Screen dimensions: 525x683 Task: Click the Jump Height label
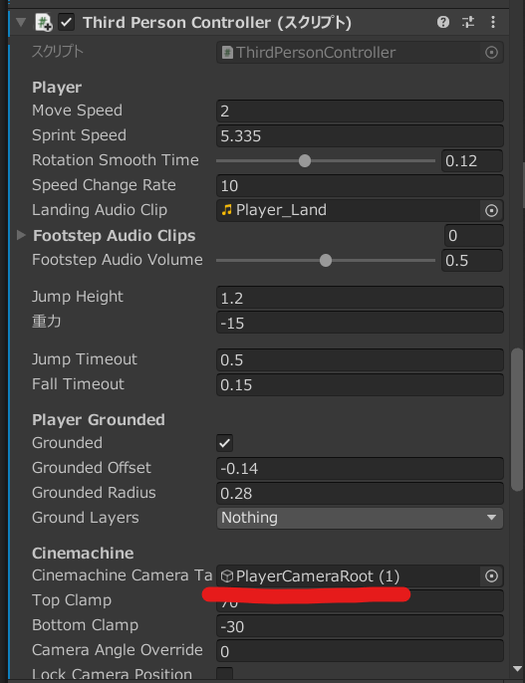[x=78, y=297]
